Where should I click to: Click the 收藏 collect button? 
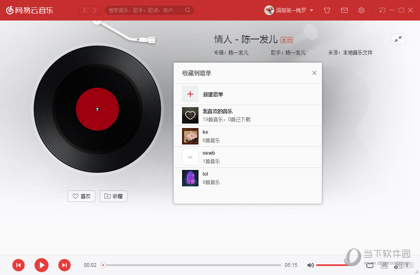[x=113, y=196]
